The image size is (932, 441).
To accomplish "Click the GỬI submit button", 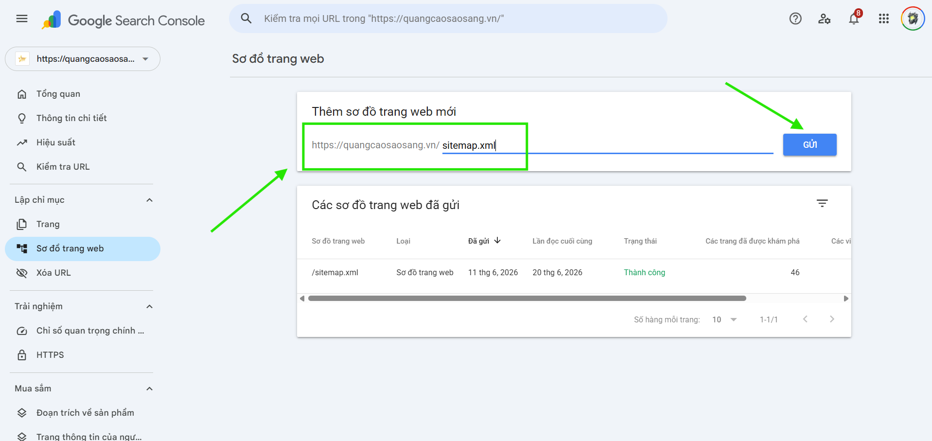I will pos(809,144).
